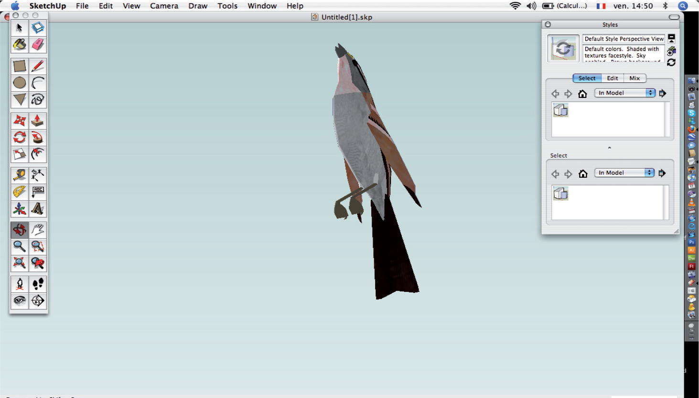
Task: Pick the Rectangle drawing tool
Action: pos(20,66)
